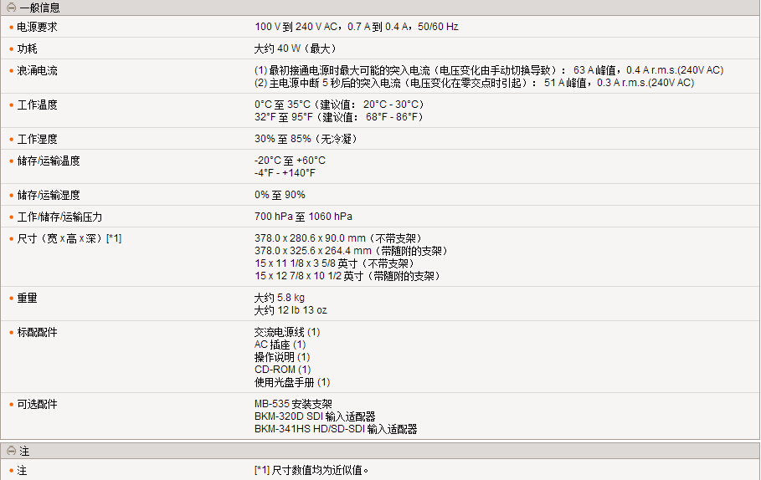Select the 功耗 row label
The height and width of the screenshot is (480, 761).
coord(28,49)
